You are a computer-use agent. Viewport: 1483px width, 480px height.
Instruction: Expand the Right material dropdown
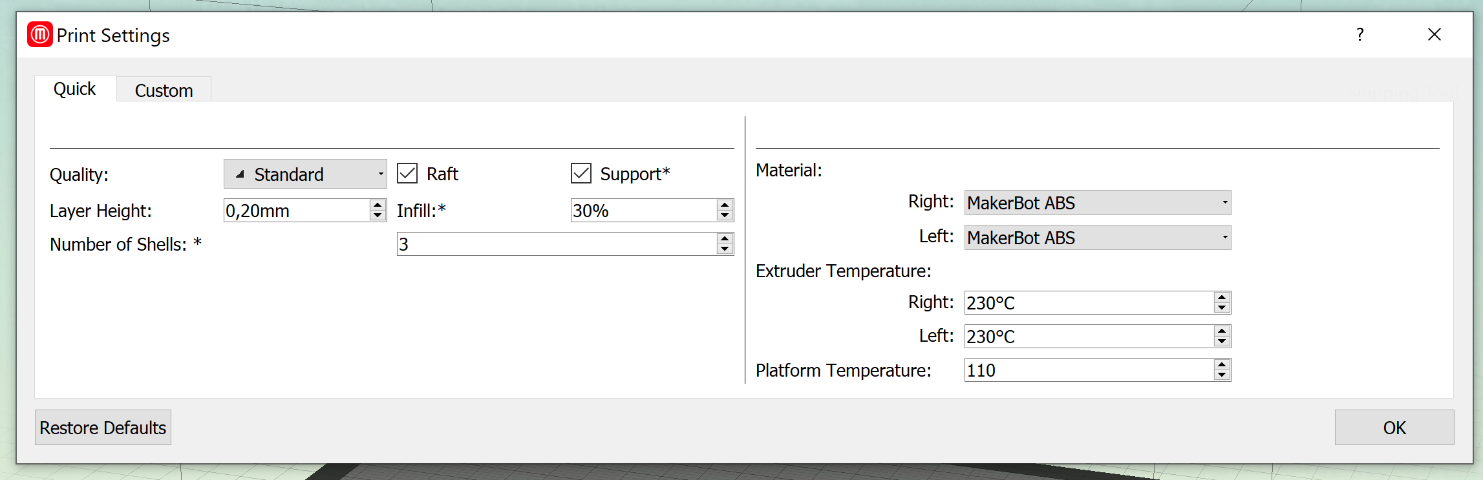tap(1098, 203)
